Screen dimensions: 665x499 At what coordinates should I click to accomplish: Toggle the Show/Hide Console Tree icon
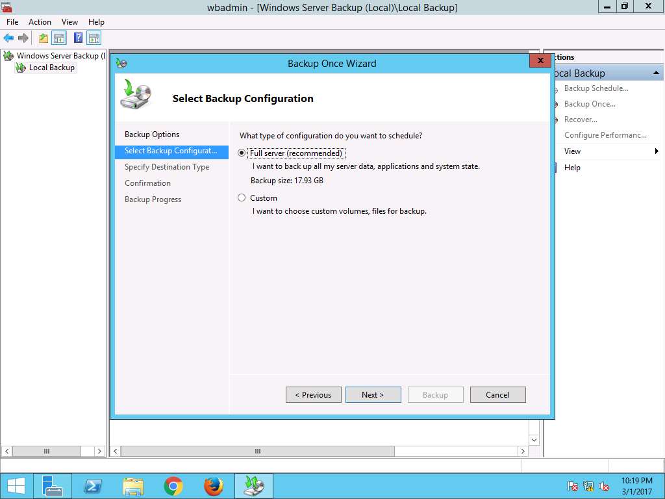point(59,38)
